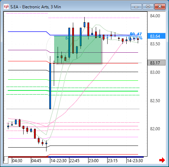169x167 pixels.
Task: Click the white box at bottom-left corner
Action: [6, 160]
